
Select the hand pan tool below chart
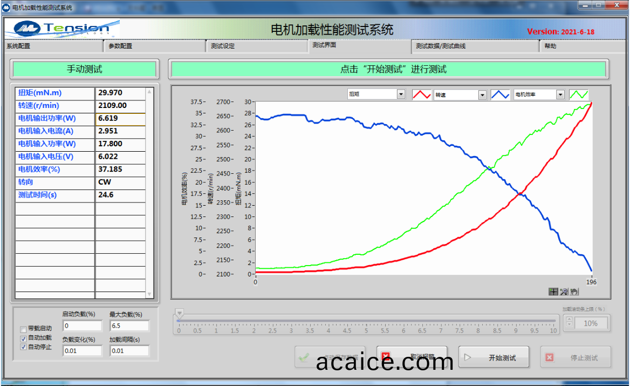[574, 292]
